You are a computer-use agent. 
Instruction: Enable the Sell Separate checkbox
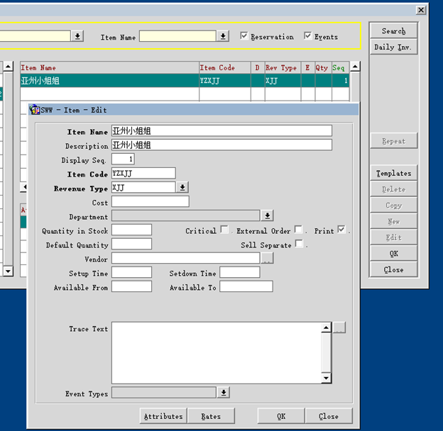tap(299, 243)
